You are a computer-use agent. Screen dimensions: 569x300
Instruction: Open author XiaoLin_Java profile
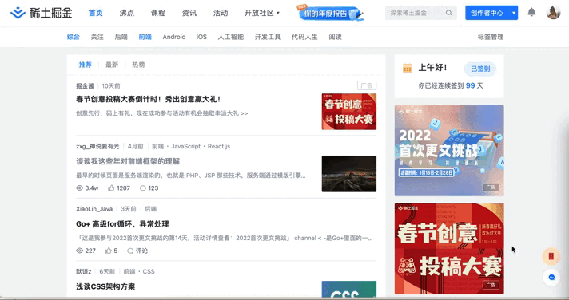coord(94,209)
